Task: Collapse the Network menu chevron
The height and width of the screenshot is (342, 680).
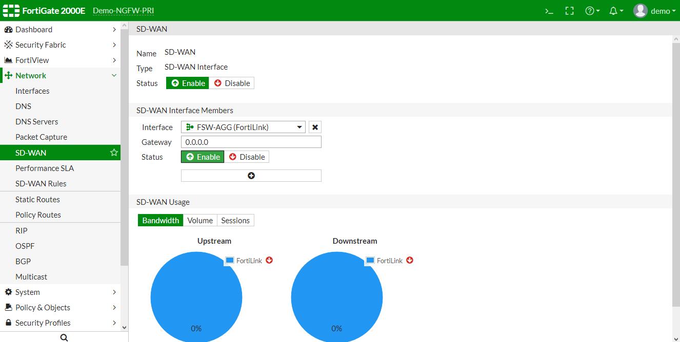Action: (114, 76)
